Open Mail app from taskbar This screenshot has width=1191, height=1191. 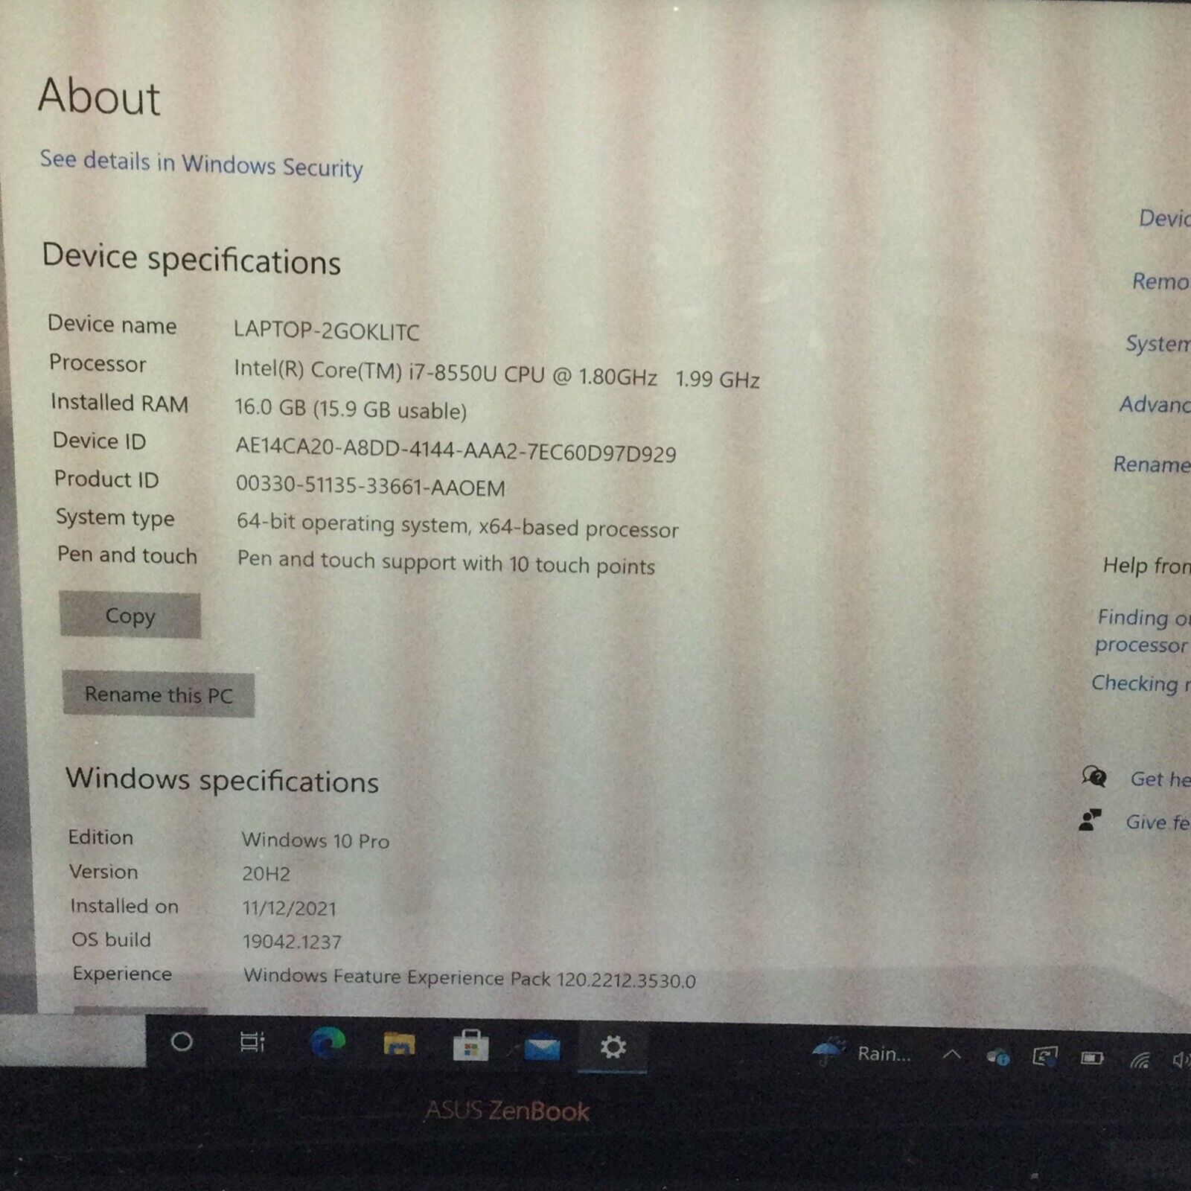(542, 1048)
